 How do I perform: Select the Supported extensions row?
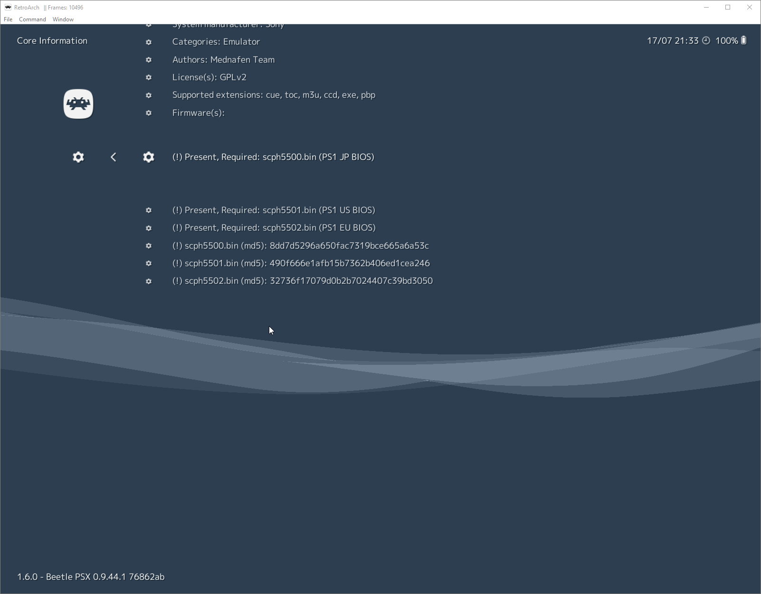click(274, 95)
